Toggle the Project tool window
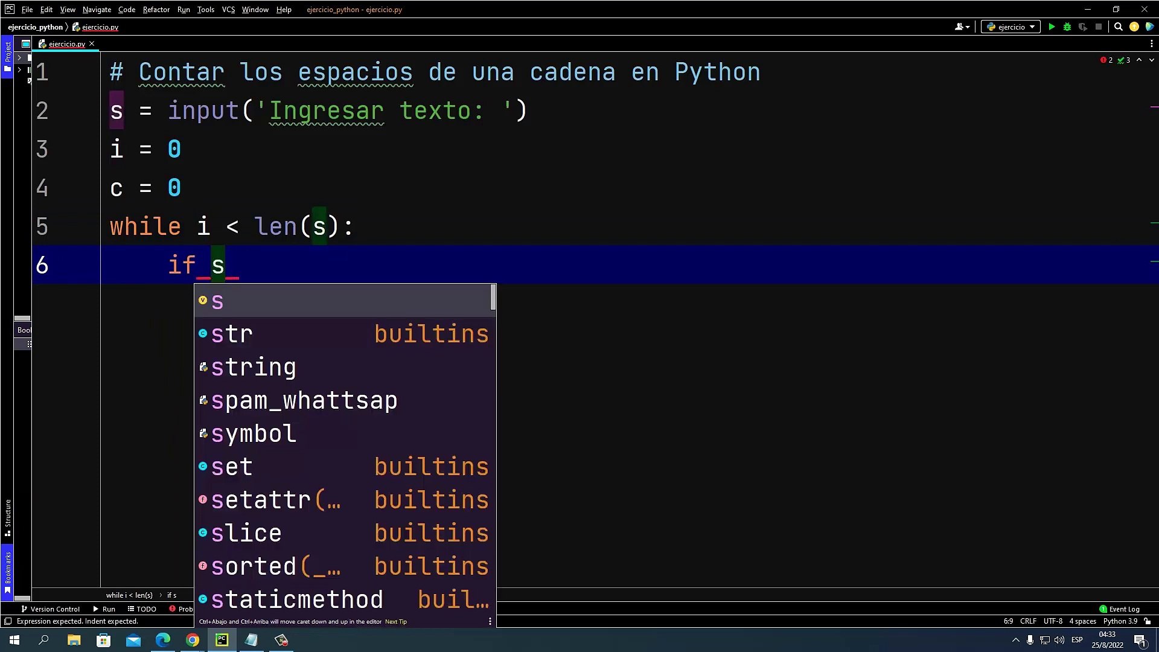The image size is (1159, 652). click(x=7, y=56)
